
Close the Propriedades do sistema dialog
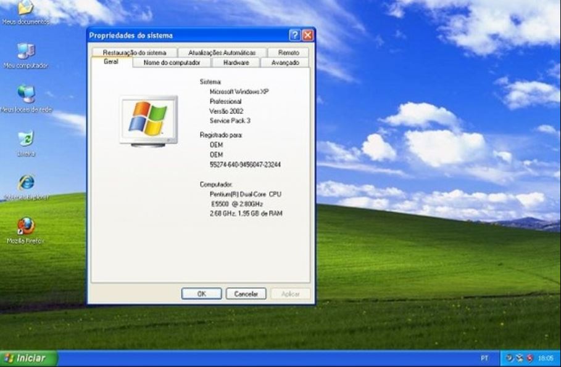(308, 35)
